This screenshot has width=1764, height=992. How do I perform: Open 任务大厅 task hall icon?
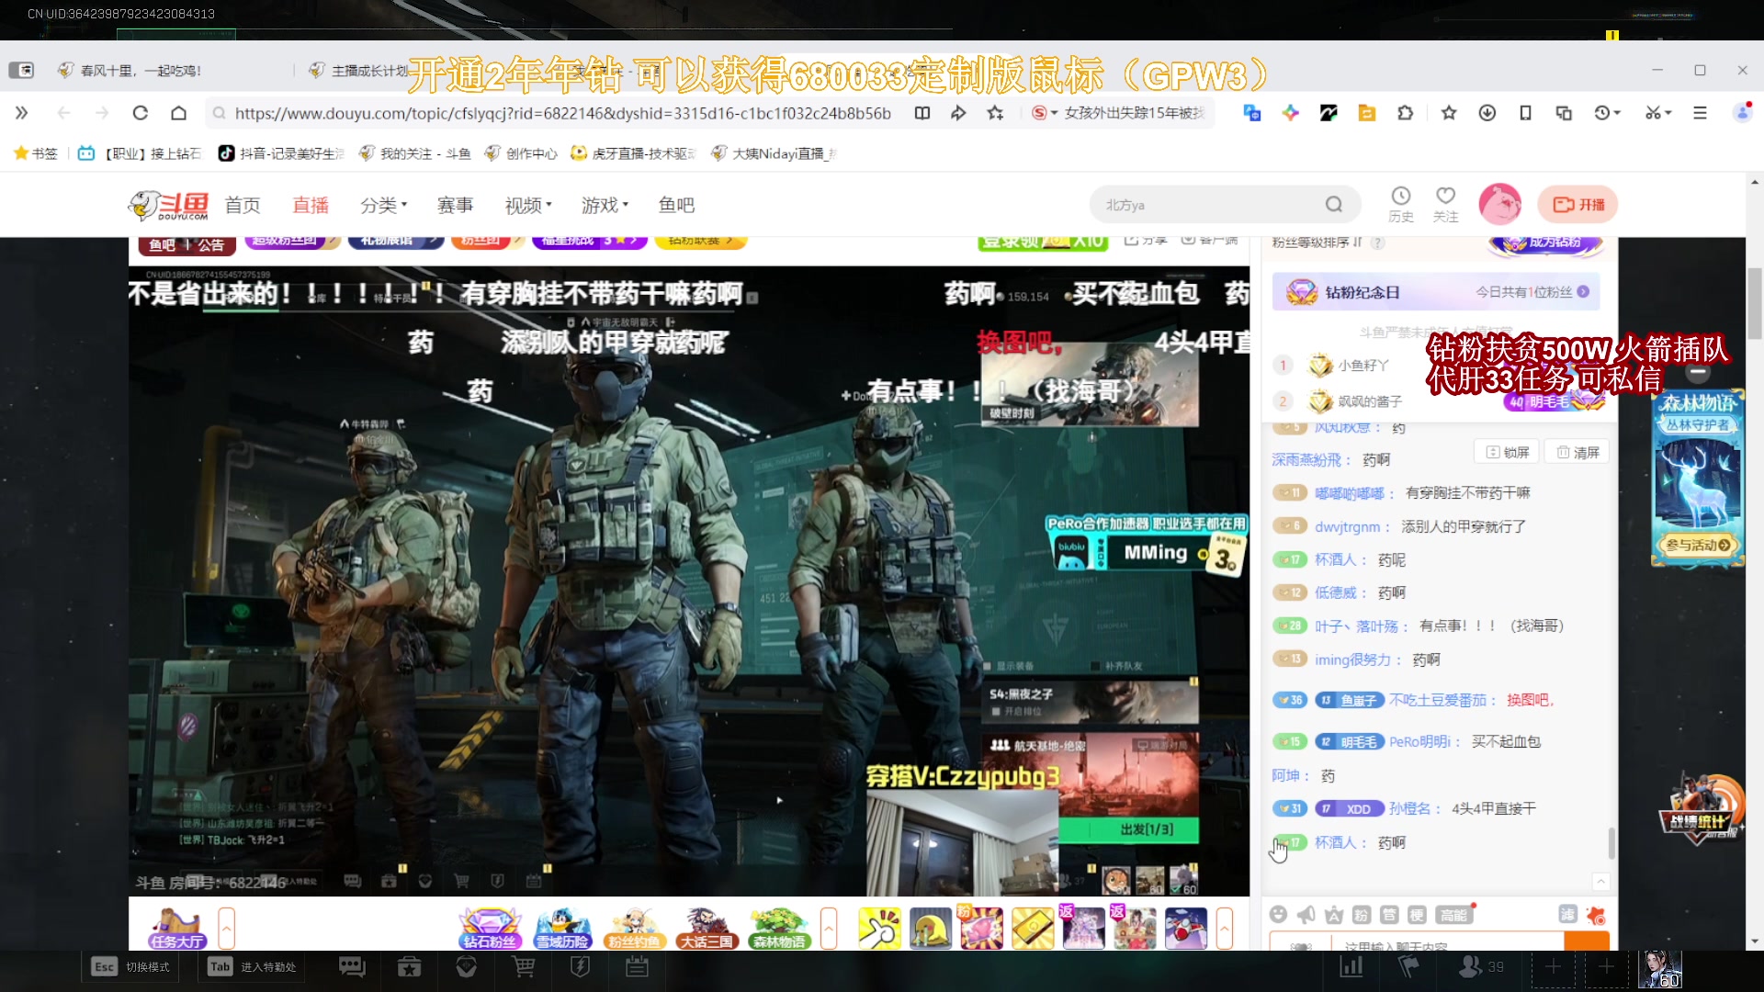[177, 929]
